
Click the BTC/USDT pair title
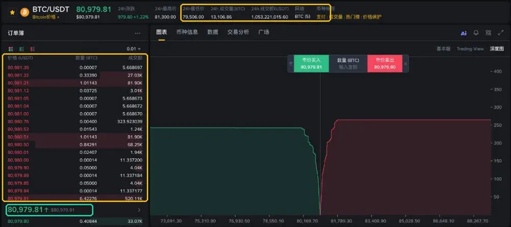(x=51, y=9)
